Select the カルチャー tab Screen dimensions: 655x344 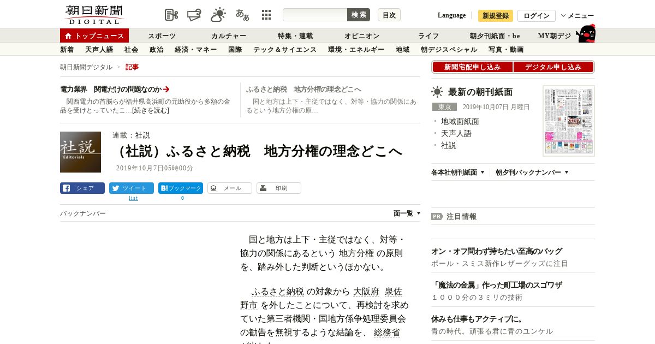coord(229,36)
